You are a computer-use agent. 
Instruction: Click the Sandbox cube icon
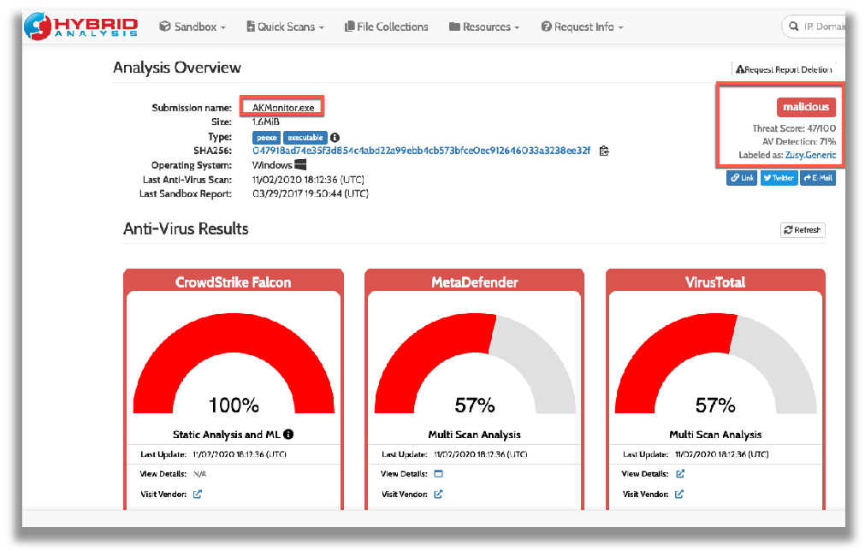pos(164,27)
